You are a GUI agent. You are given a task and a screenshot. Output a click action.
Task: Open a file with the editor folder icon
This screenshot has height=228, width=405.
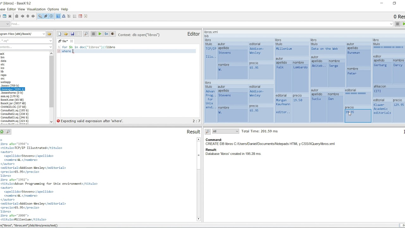pos(66,34)
